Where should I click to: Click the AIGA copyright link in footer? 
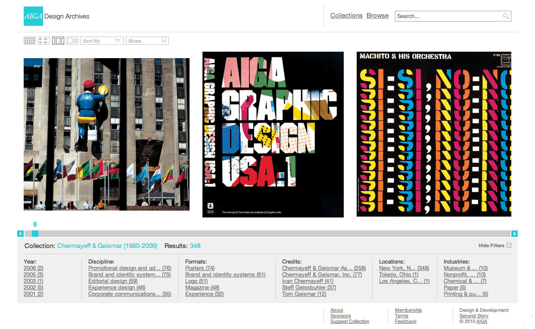tap(482, 321)
